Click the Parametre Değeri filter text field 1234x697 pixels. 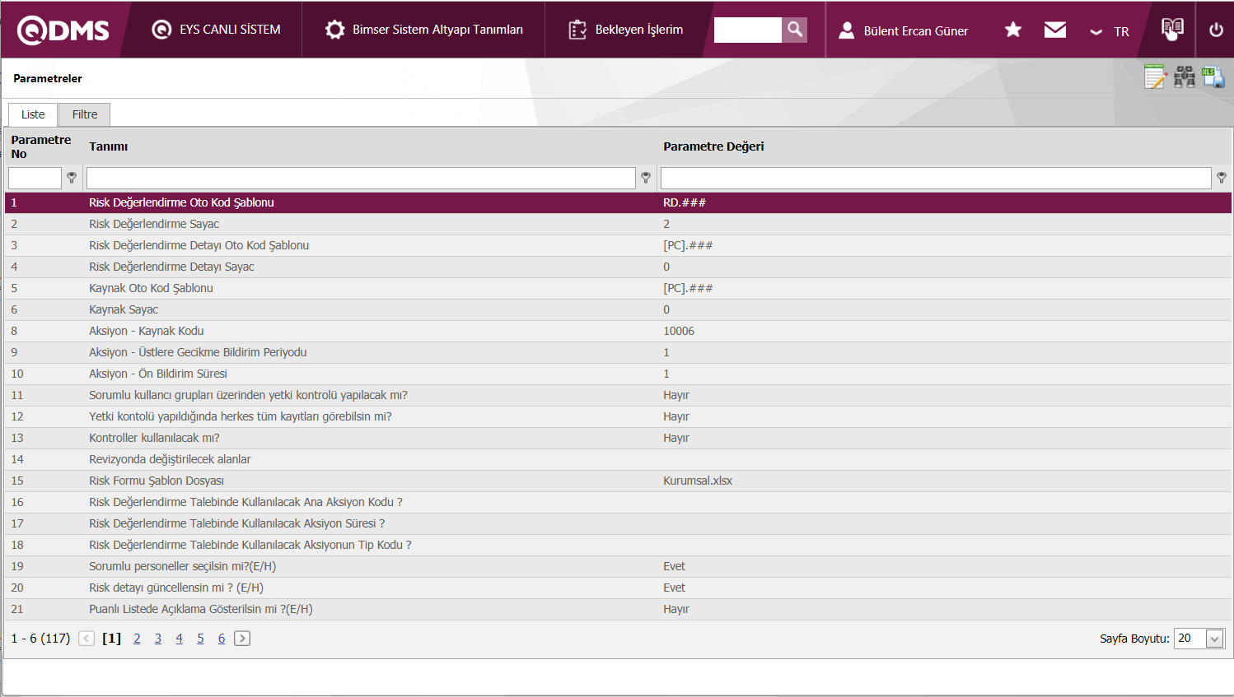[x=935, y=178]
